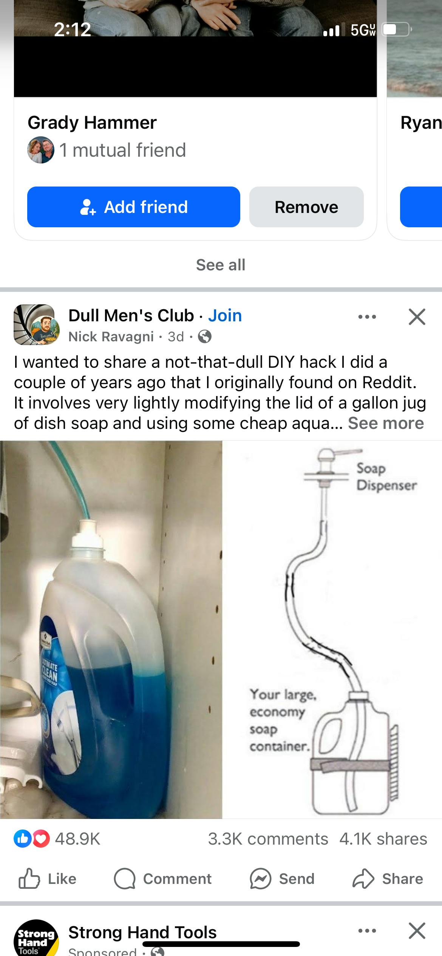Viewport: 442px width, 956px height.
Task: Open Nick Ravagni's profile
Action: (111, 336)
